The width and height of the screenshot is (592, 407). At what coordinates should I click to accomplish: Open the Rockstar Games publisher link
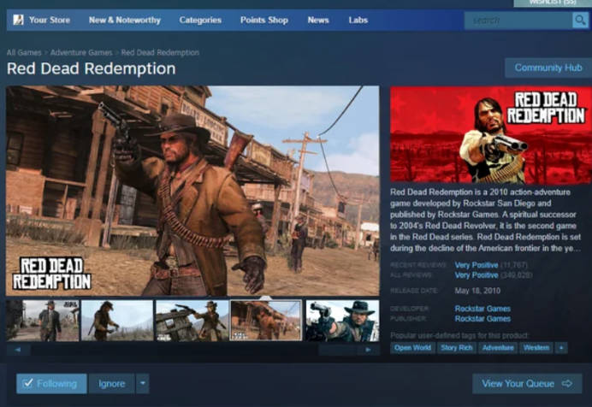pos(482,319)
